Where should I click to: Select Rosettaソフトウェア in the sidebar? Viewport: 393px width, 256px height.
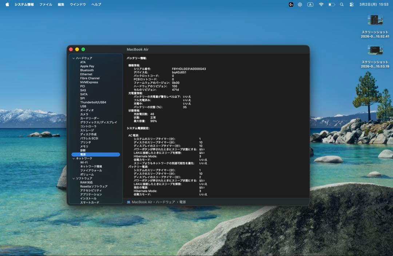coord(94,186)
